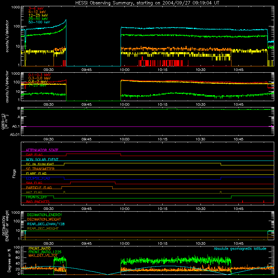
Task: Click the top plot's counts/s/detector axis label
Action: (7, 36)
